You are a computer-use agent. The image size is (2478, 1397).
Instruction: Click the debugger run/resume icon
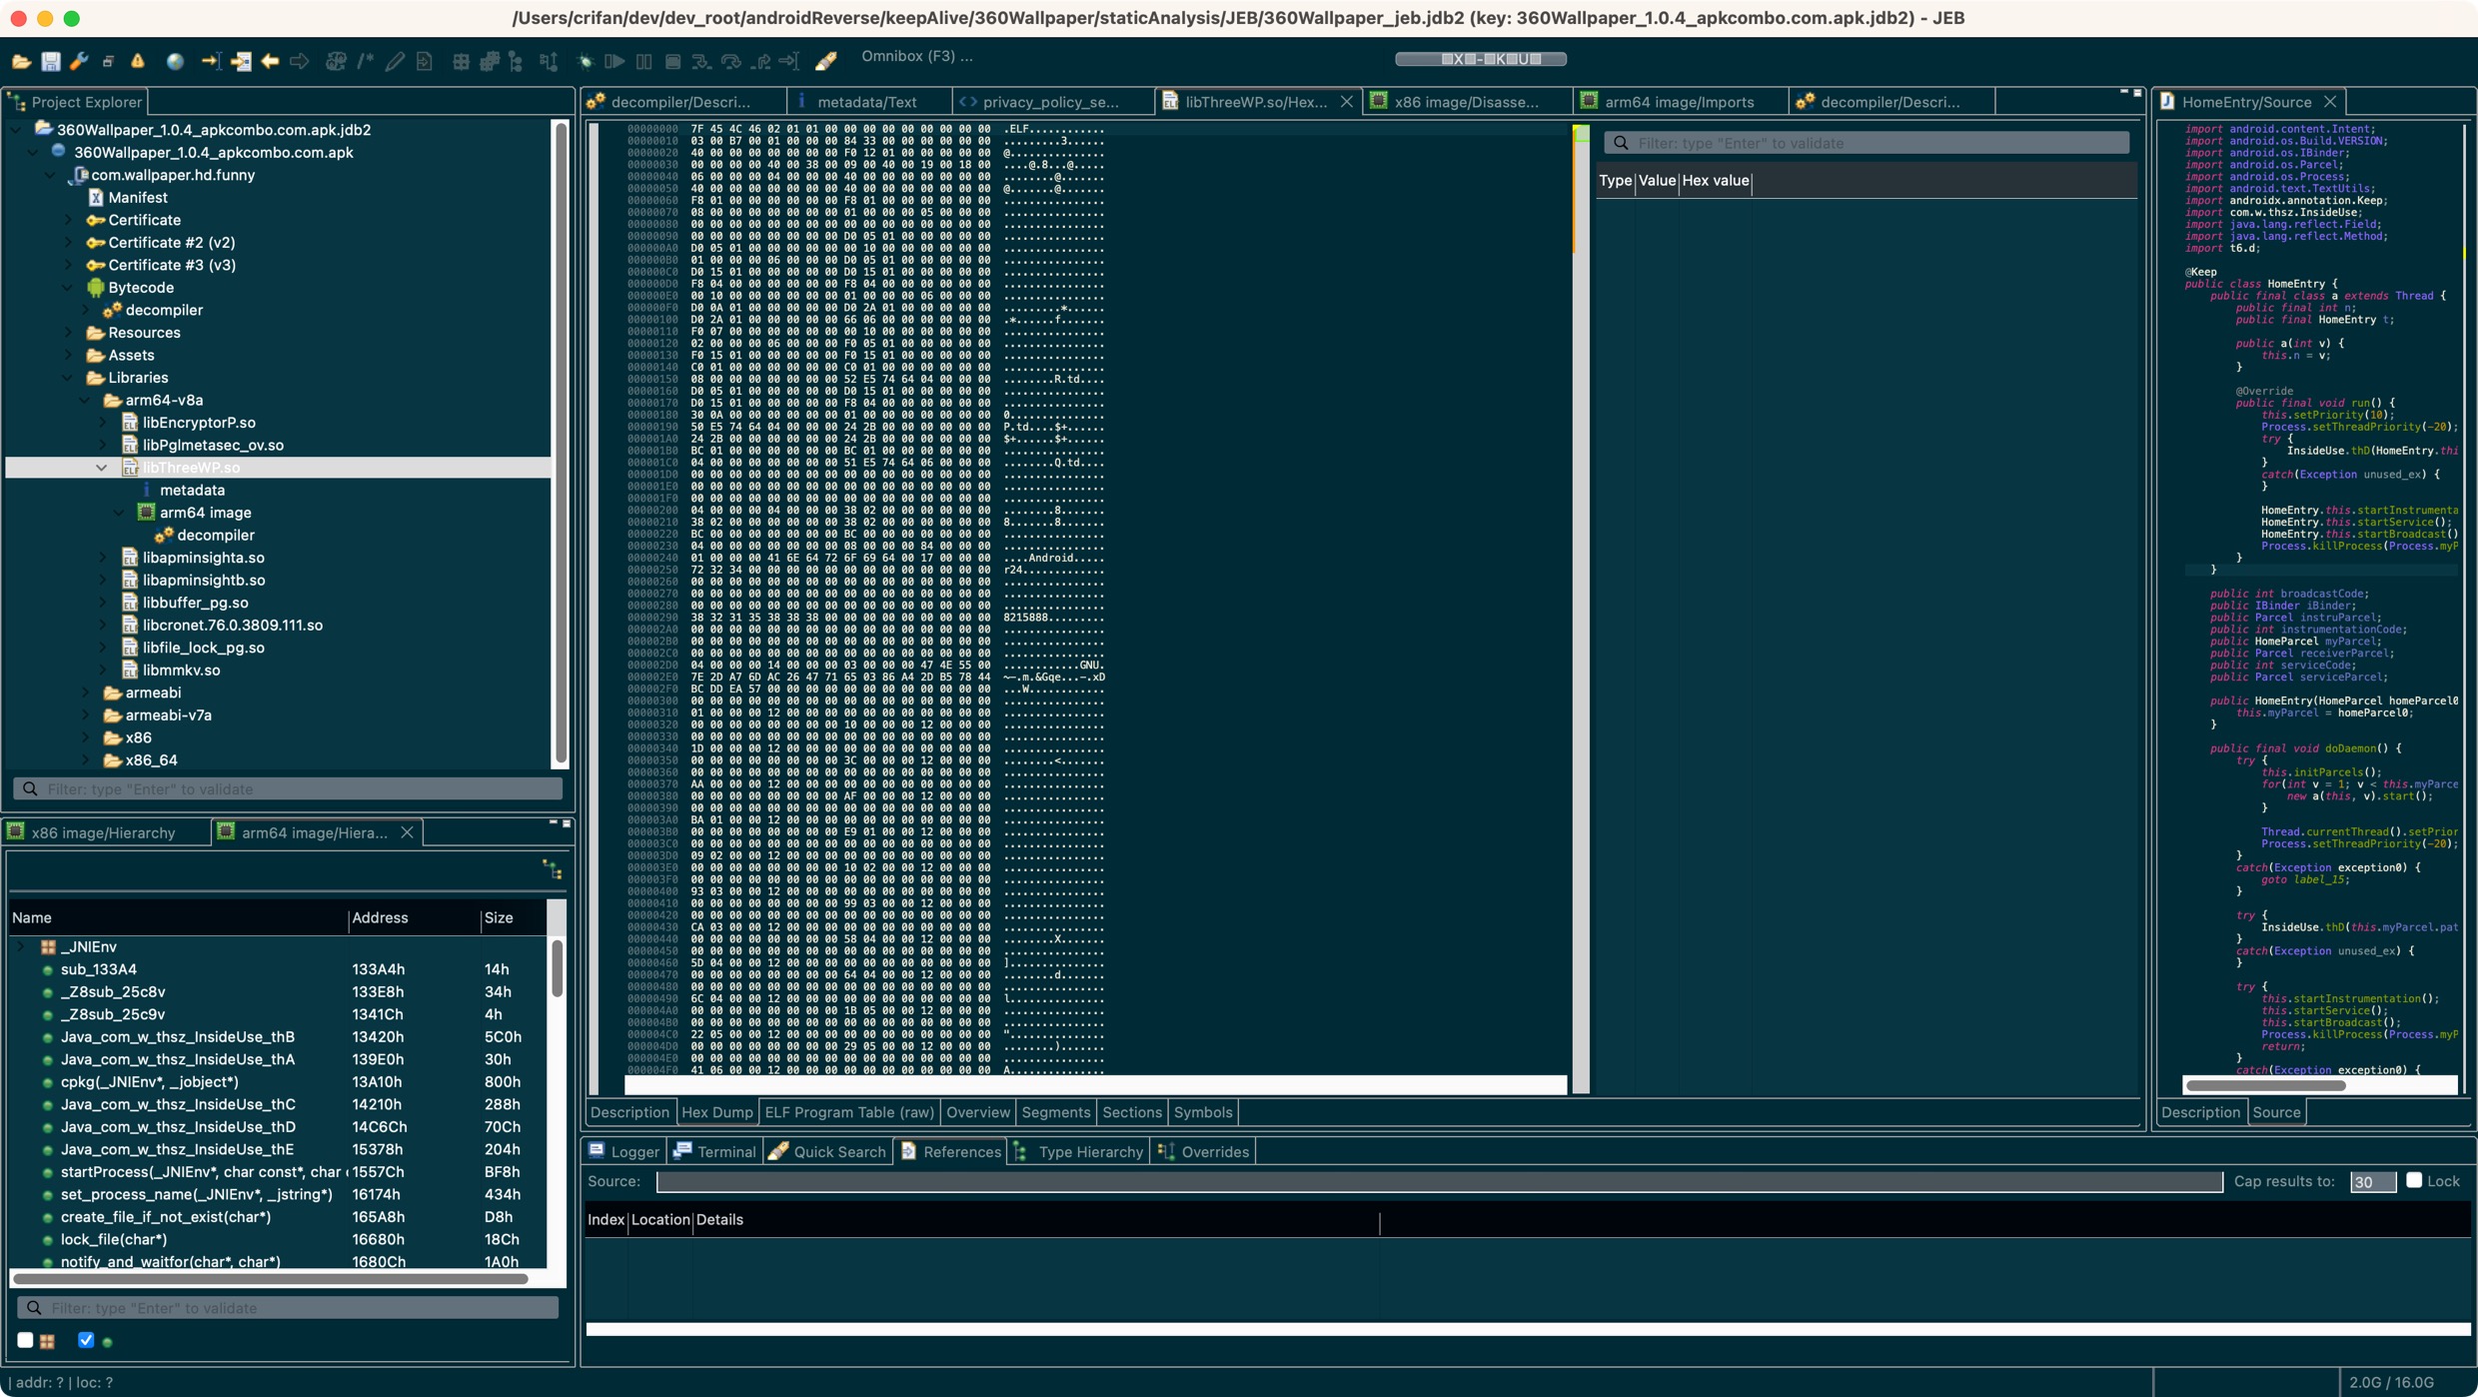[615, 61]
